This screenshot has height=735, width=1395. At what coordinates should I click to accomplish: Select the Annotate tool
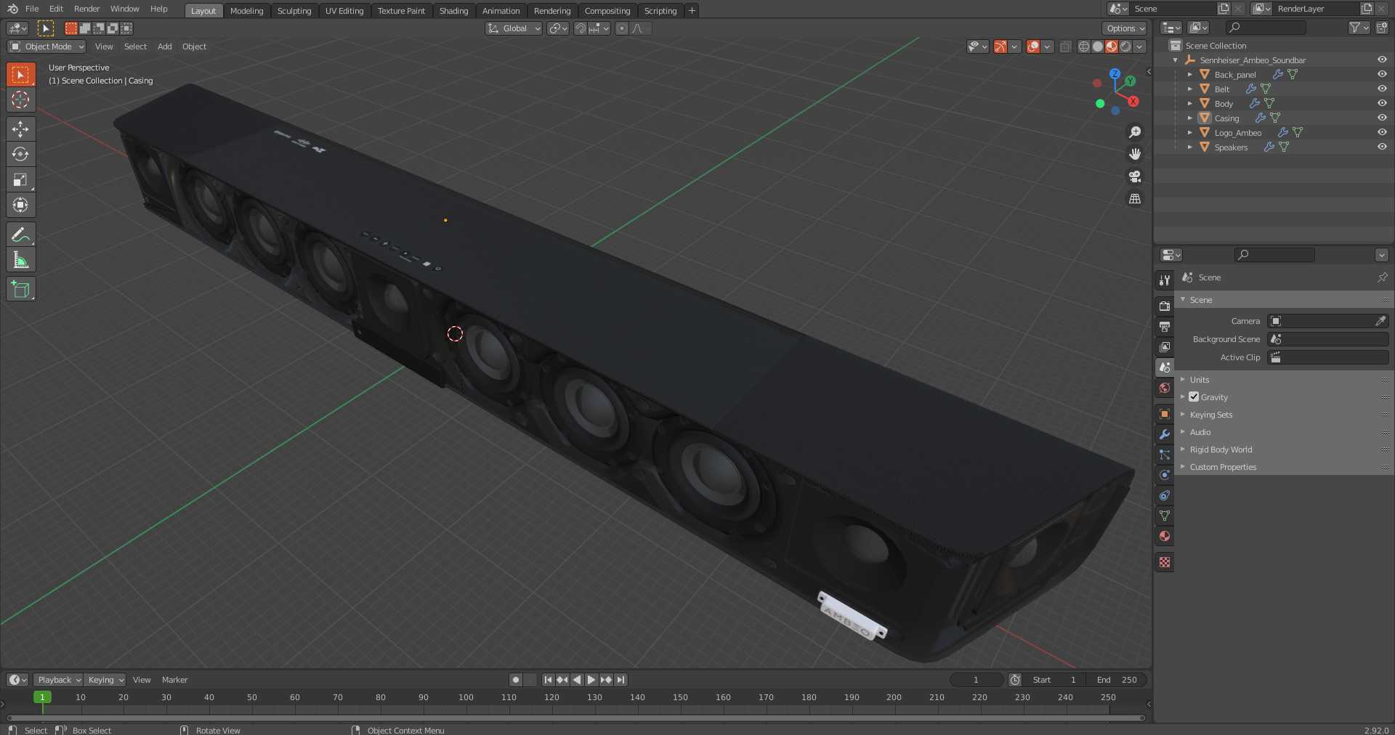(x=20, y=234)
